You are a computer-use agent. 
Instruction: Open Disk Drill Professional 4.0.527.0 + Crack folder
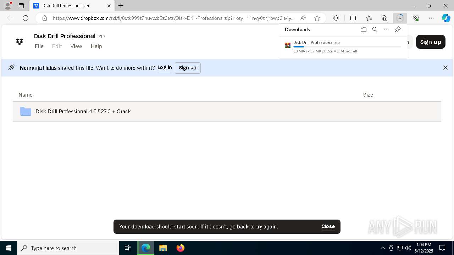click(83, 112)
